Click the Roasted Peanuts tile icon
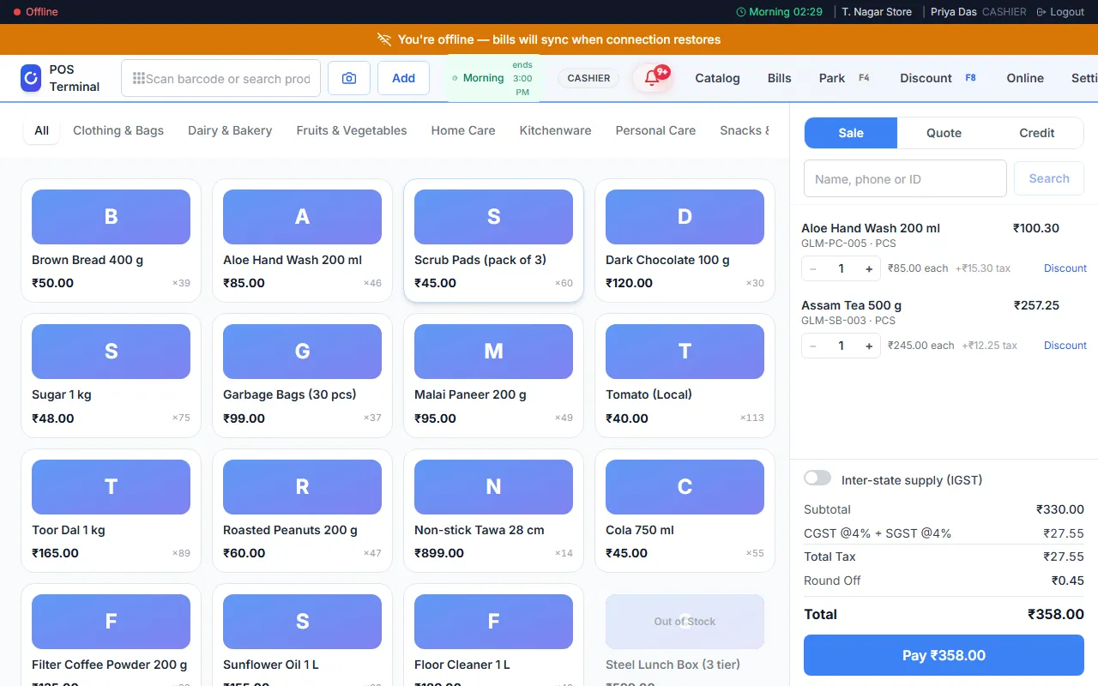Screen dimensions: 1098x686 click(x=302, y=487)
